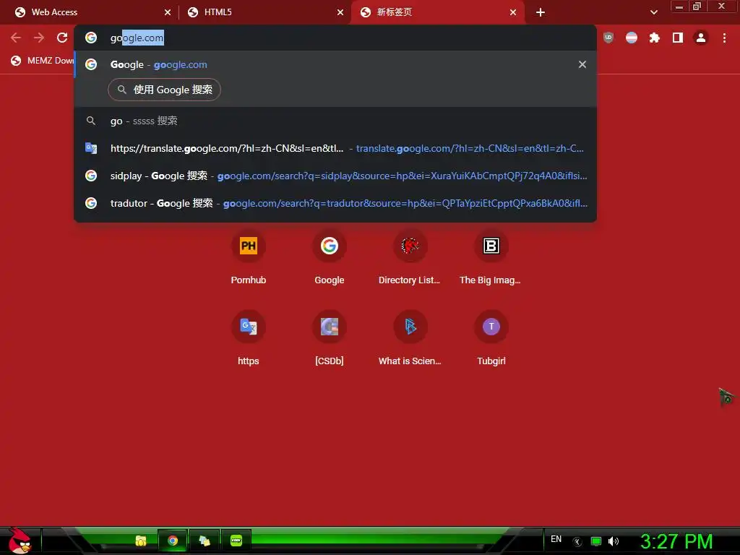
Task: Close the HTML5 tab
Action: [x=340, y=12]
